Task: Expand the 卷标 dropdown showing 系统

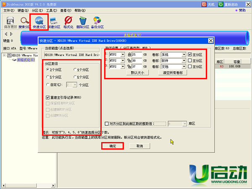Action: pyautogui.click(x=184, y=54)
